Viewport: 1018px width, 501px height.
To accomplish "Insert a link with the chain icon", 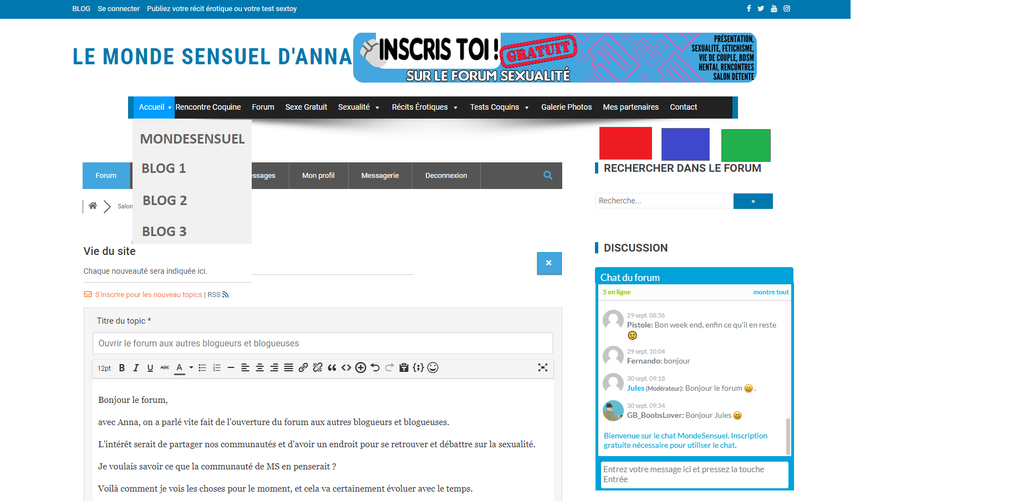I will [x=303, y=367].
